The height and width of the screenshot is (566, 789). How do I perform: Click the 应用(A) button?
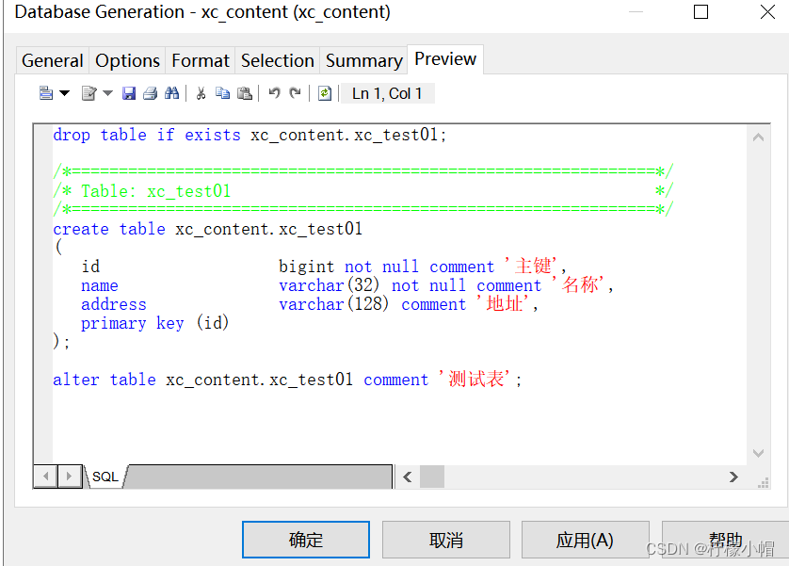586,540
